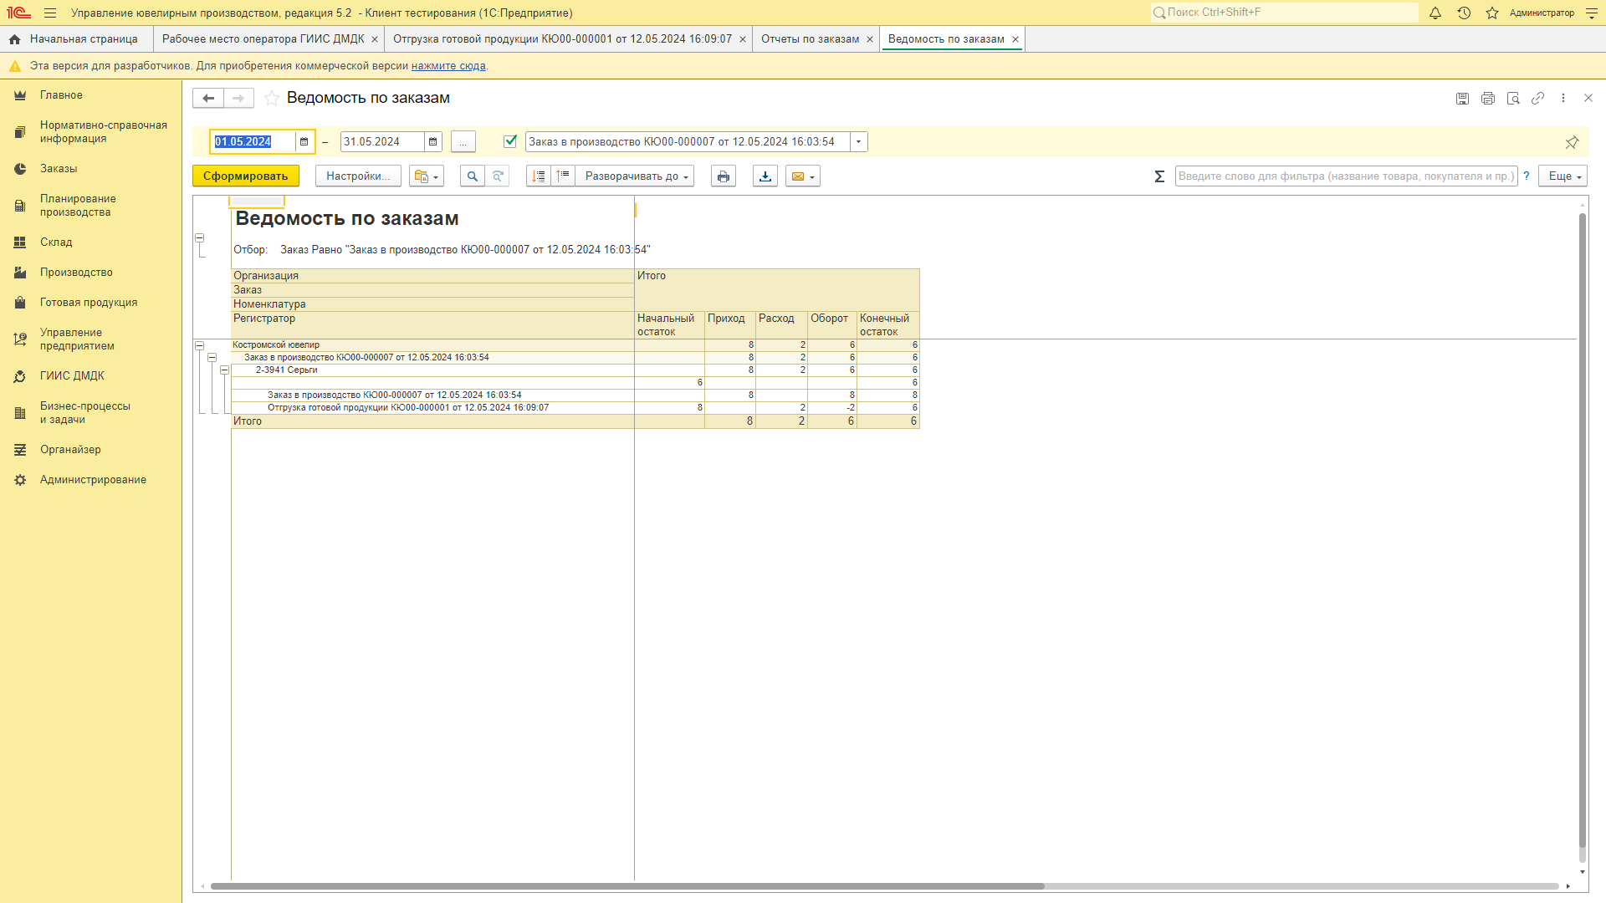Open Администрирование section
The width and height of the screenshot is (1606, 903).
pos(90,480)
